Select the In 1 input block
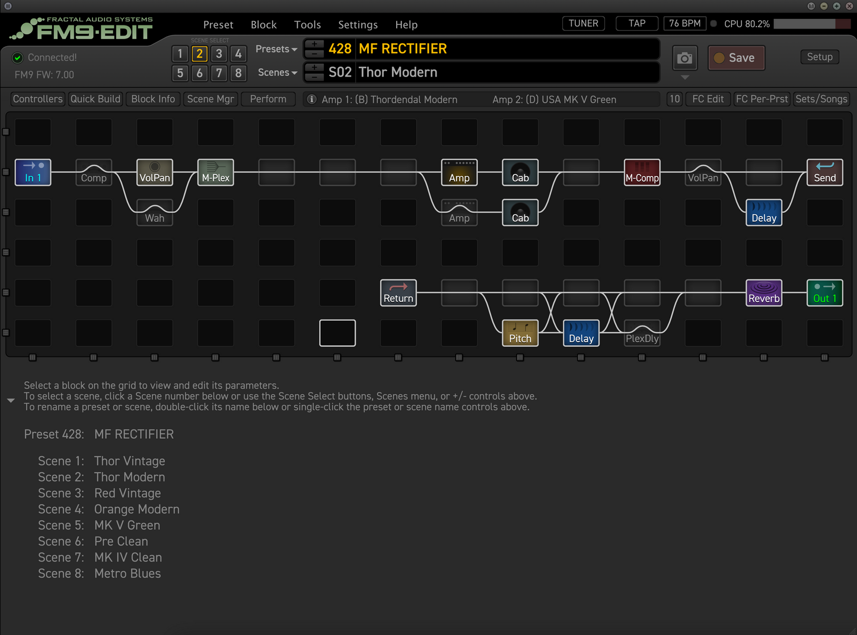Image resolution: width=857 pixels, height=635 pixels. [33, 173]
